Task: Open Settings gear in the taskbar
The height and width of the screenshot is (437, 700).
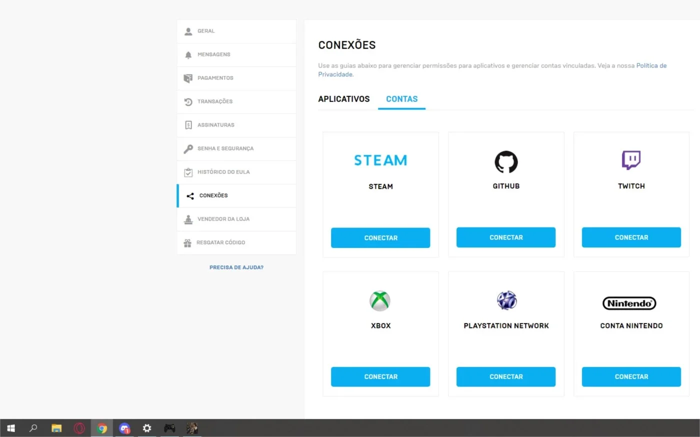Action: pyautogui.click(x=147, y=428)
